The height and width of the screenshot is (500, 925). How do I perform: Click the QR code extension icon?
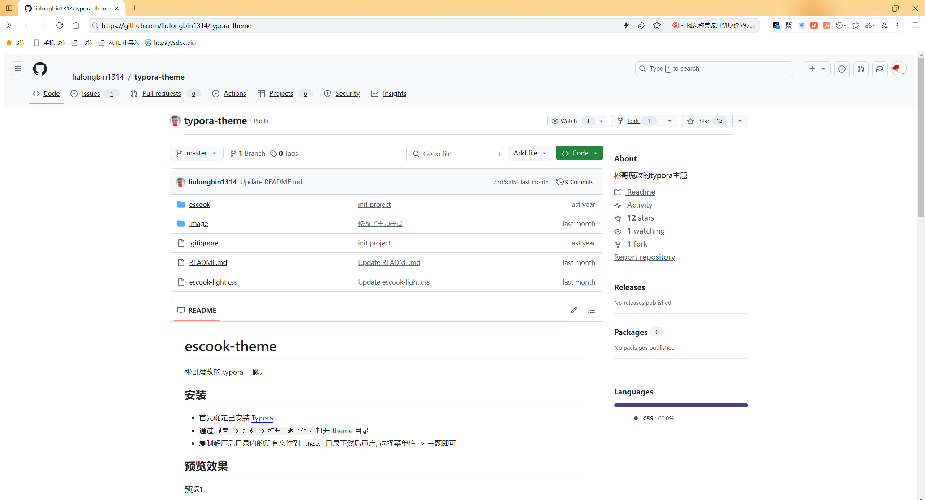[789, 25]
